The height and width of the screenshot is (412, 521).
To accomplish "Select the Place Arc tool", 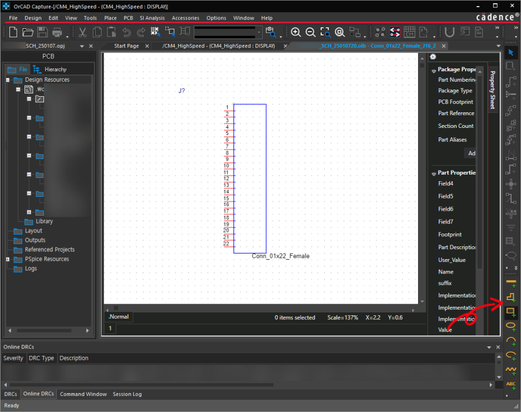I will coord(511,341).
